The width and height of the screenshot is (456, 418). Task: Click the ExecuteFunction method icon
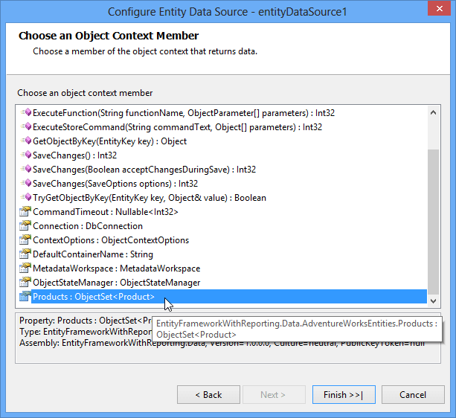tap(26, 113)
